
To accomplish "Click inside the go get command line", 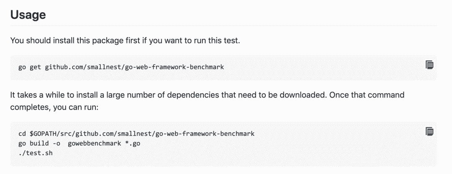I will [121, 67].
